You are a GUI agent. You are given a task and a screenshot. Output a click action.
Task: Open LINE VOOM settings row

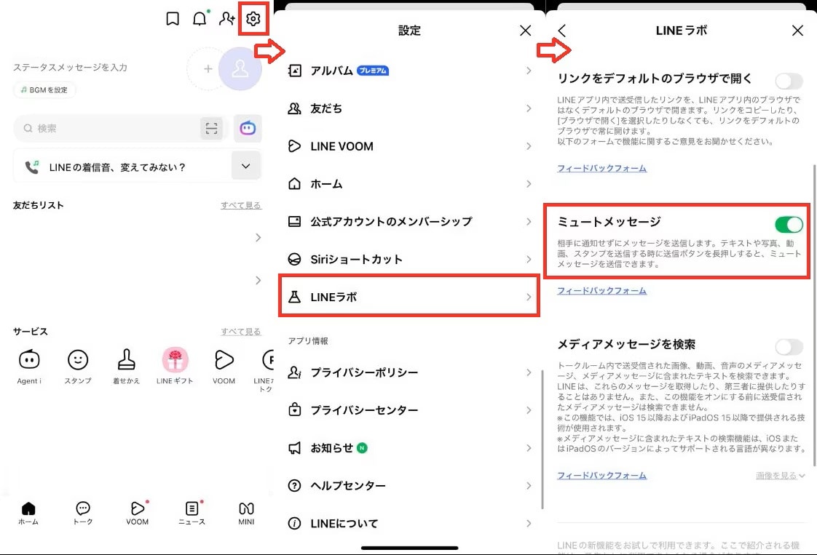pyautogui.click(x=409, y=145)
